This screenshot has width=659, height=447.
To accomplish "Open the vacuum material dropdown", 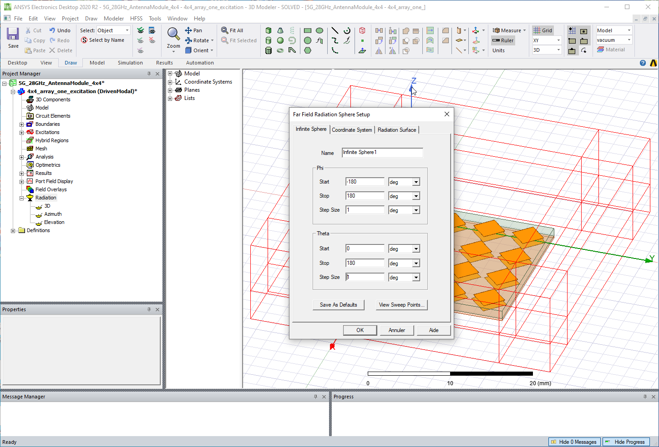I will pos(629,40).
